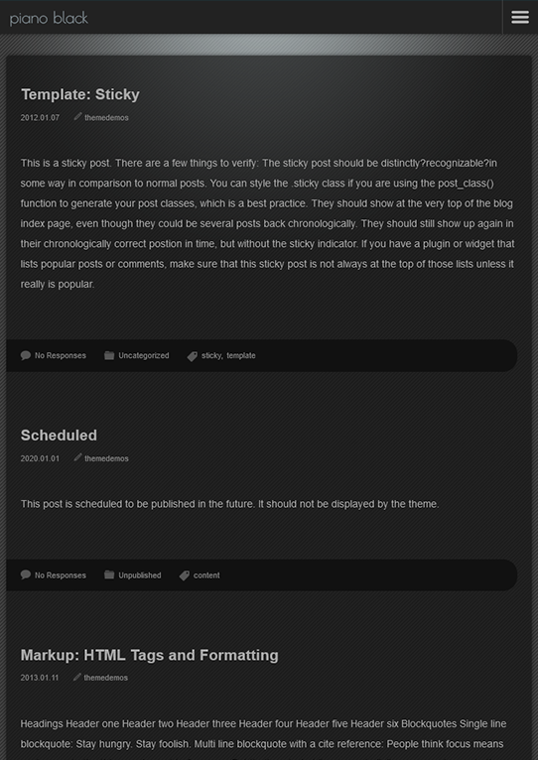
Task: Open the hamburger menu icon
Action: coord(520,17)
